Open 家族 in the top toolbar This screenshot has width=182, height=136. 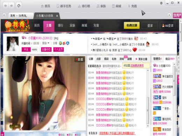[101, 6]
